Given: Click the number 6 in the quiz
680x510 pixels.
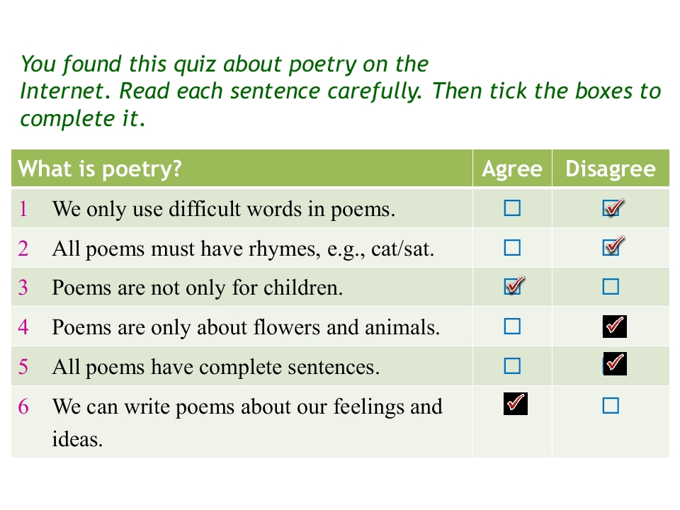Looking at the screenshot, I should (x=23, y=407).
